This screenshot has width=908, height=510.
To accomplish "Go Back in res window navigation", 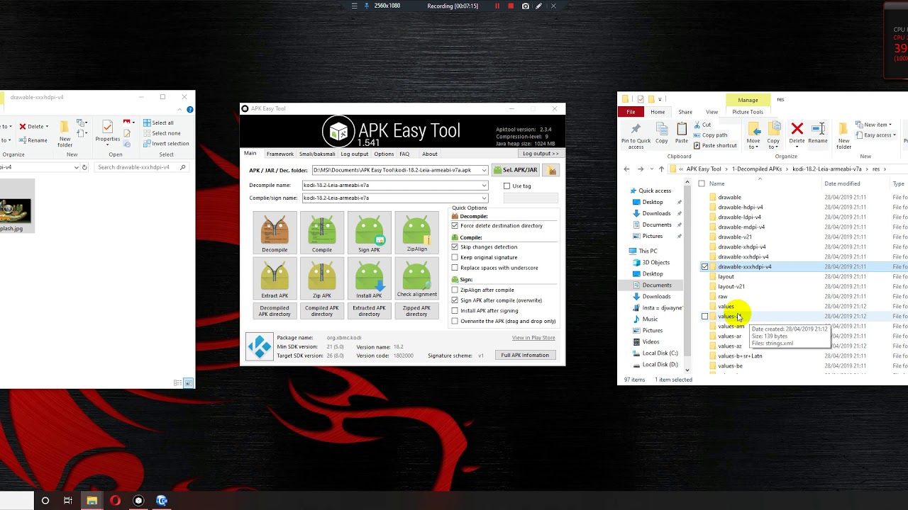I will click(x=626, y=169).
